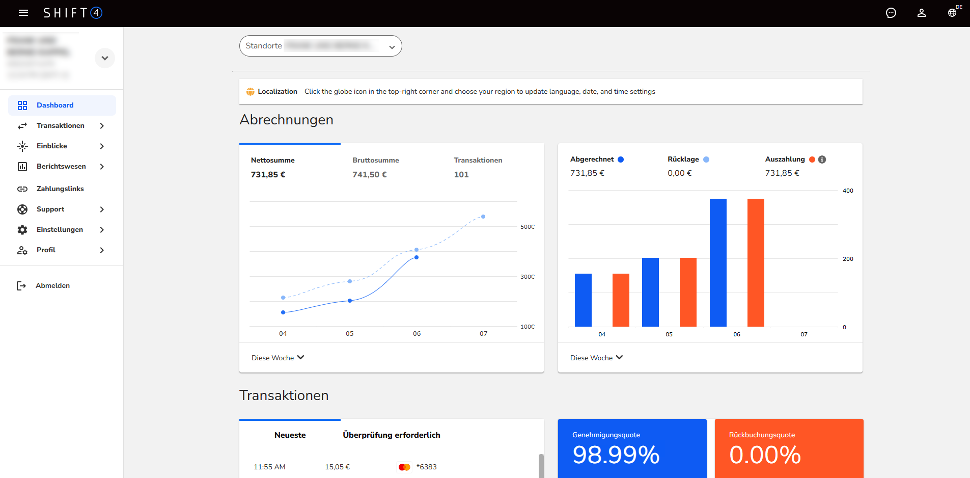Screen dimensions: 970x478
Task: Click the Localization globe icon
Action: [x=251, y=92]
